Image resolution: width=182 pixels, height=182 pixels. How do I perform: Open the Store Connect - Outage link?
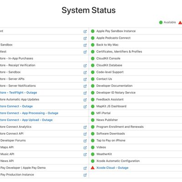click(x=16, y=106)
